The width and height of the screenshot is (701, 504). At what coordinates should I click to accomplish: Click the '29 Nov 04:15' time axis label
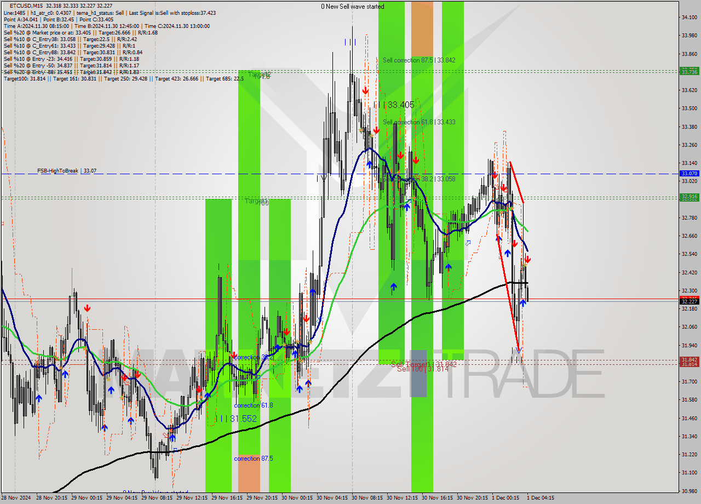pos(121,498)
